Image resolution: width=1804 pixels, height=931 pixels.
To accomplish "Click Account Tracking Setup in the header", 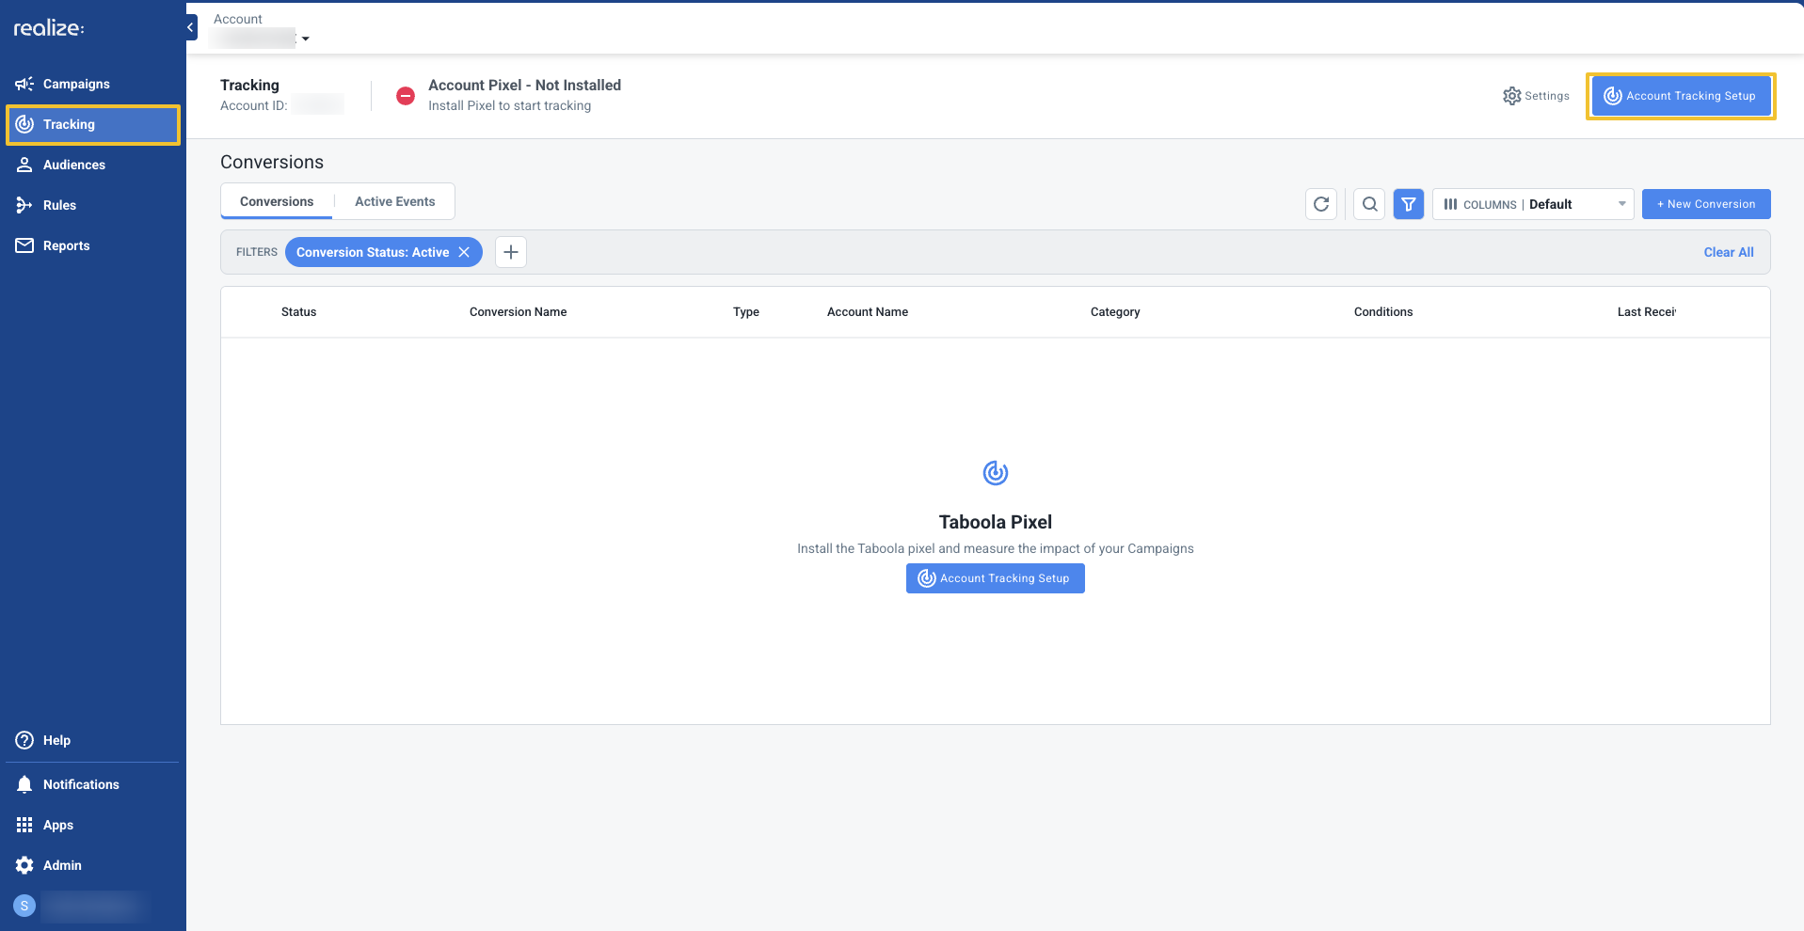I will click(x=1681, y=96).
